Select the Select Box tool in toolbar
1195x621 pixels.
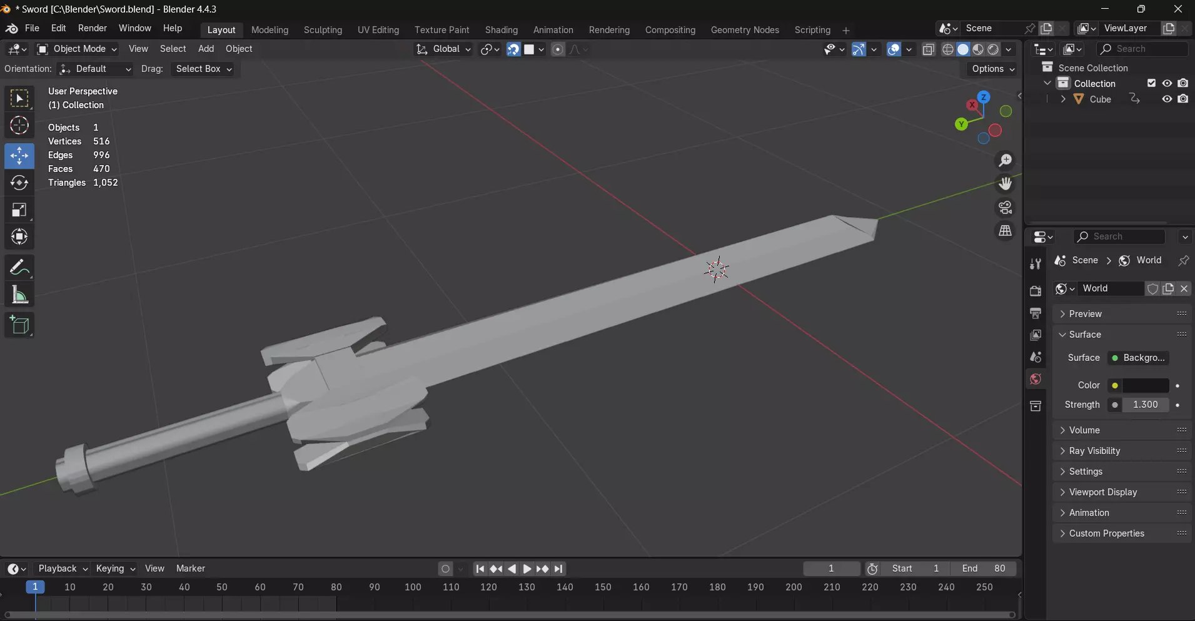[19, 99]
